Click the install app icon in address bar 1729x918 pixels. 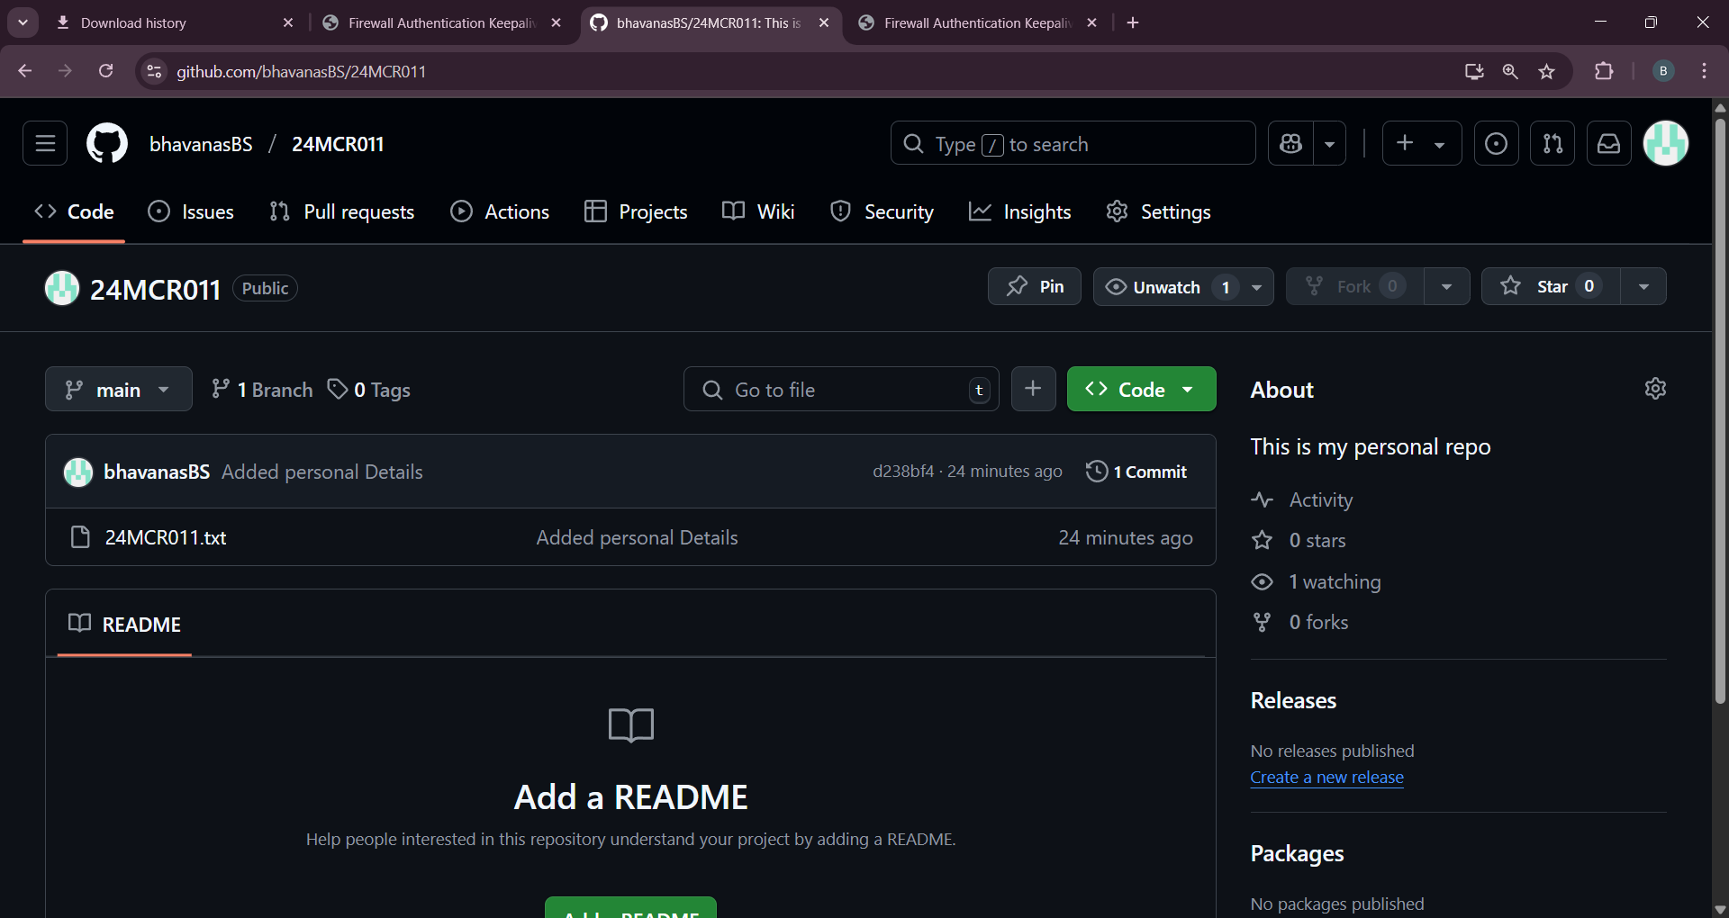tap(1474, 71)
